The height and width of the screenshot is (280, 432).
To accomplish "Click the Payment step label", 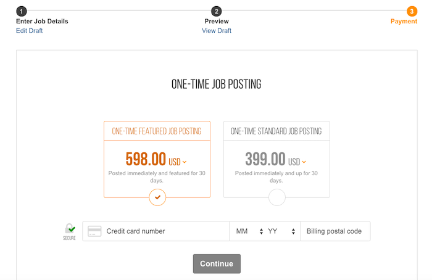I will pos(404,21).
